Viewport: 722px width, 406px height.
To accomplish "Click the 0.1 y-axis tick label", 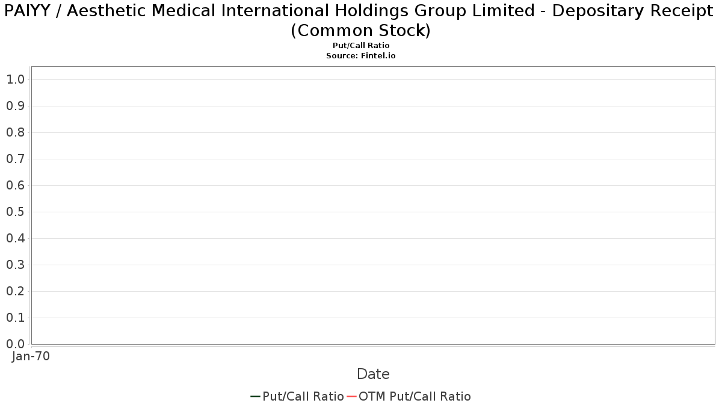I will coord(15,318).
